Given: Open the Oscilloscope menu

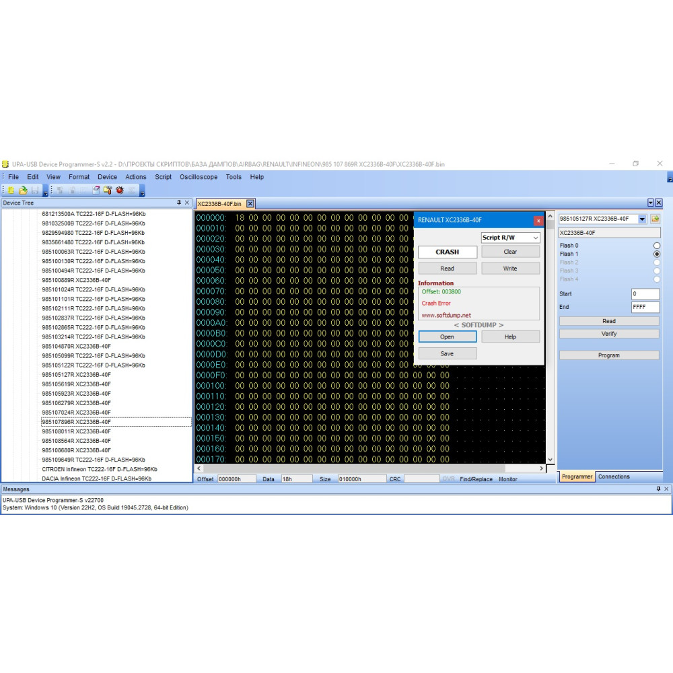Looking at the screenshot, I should point(199,177).
